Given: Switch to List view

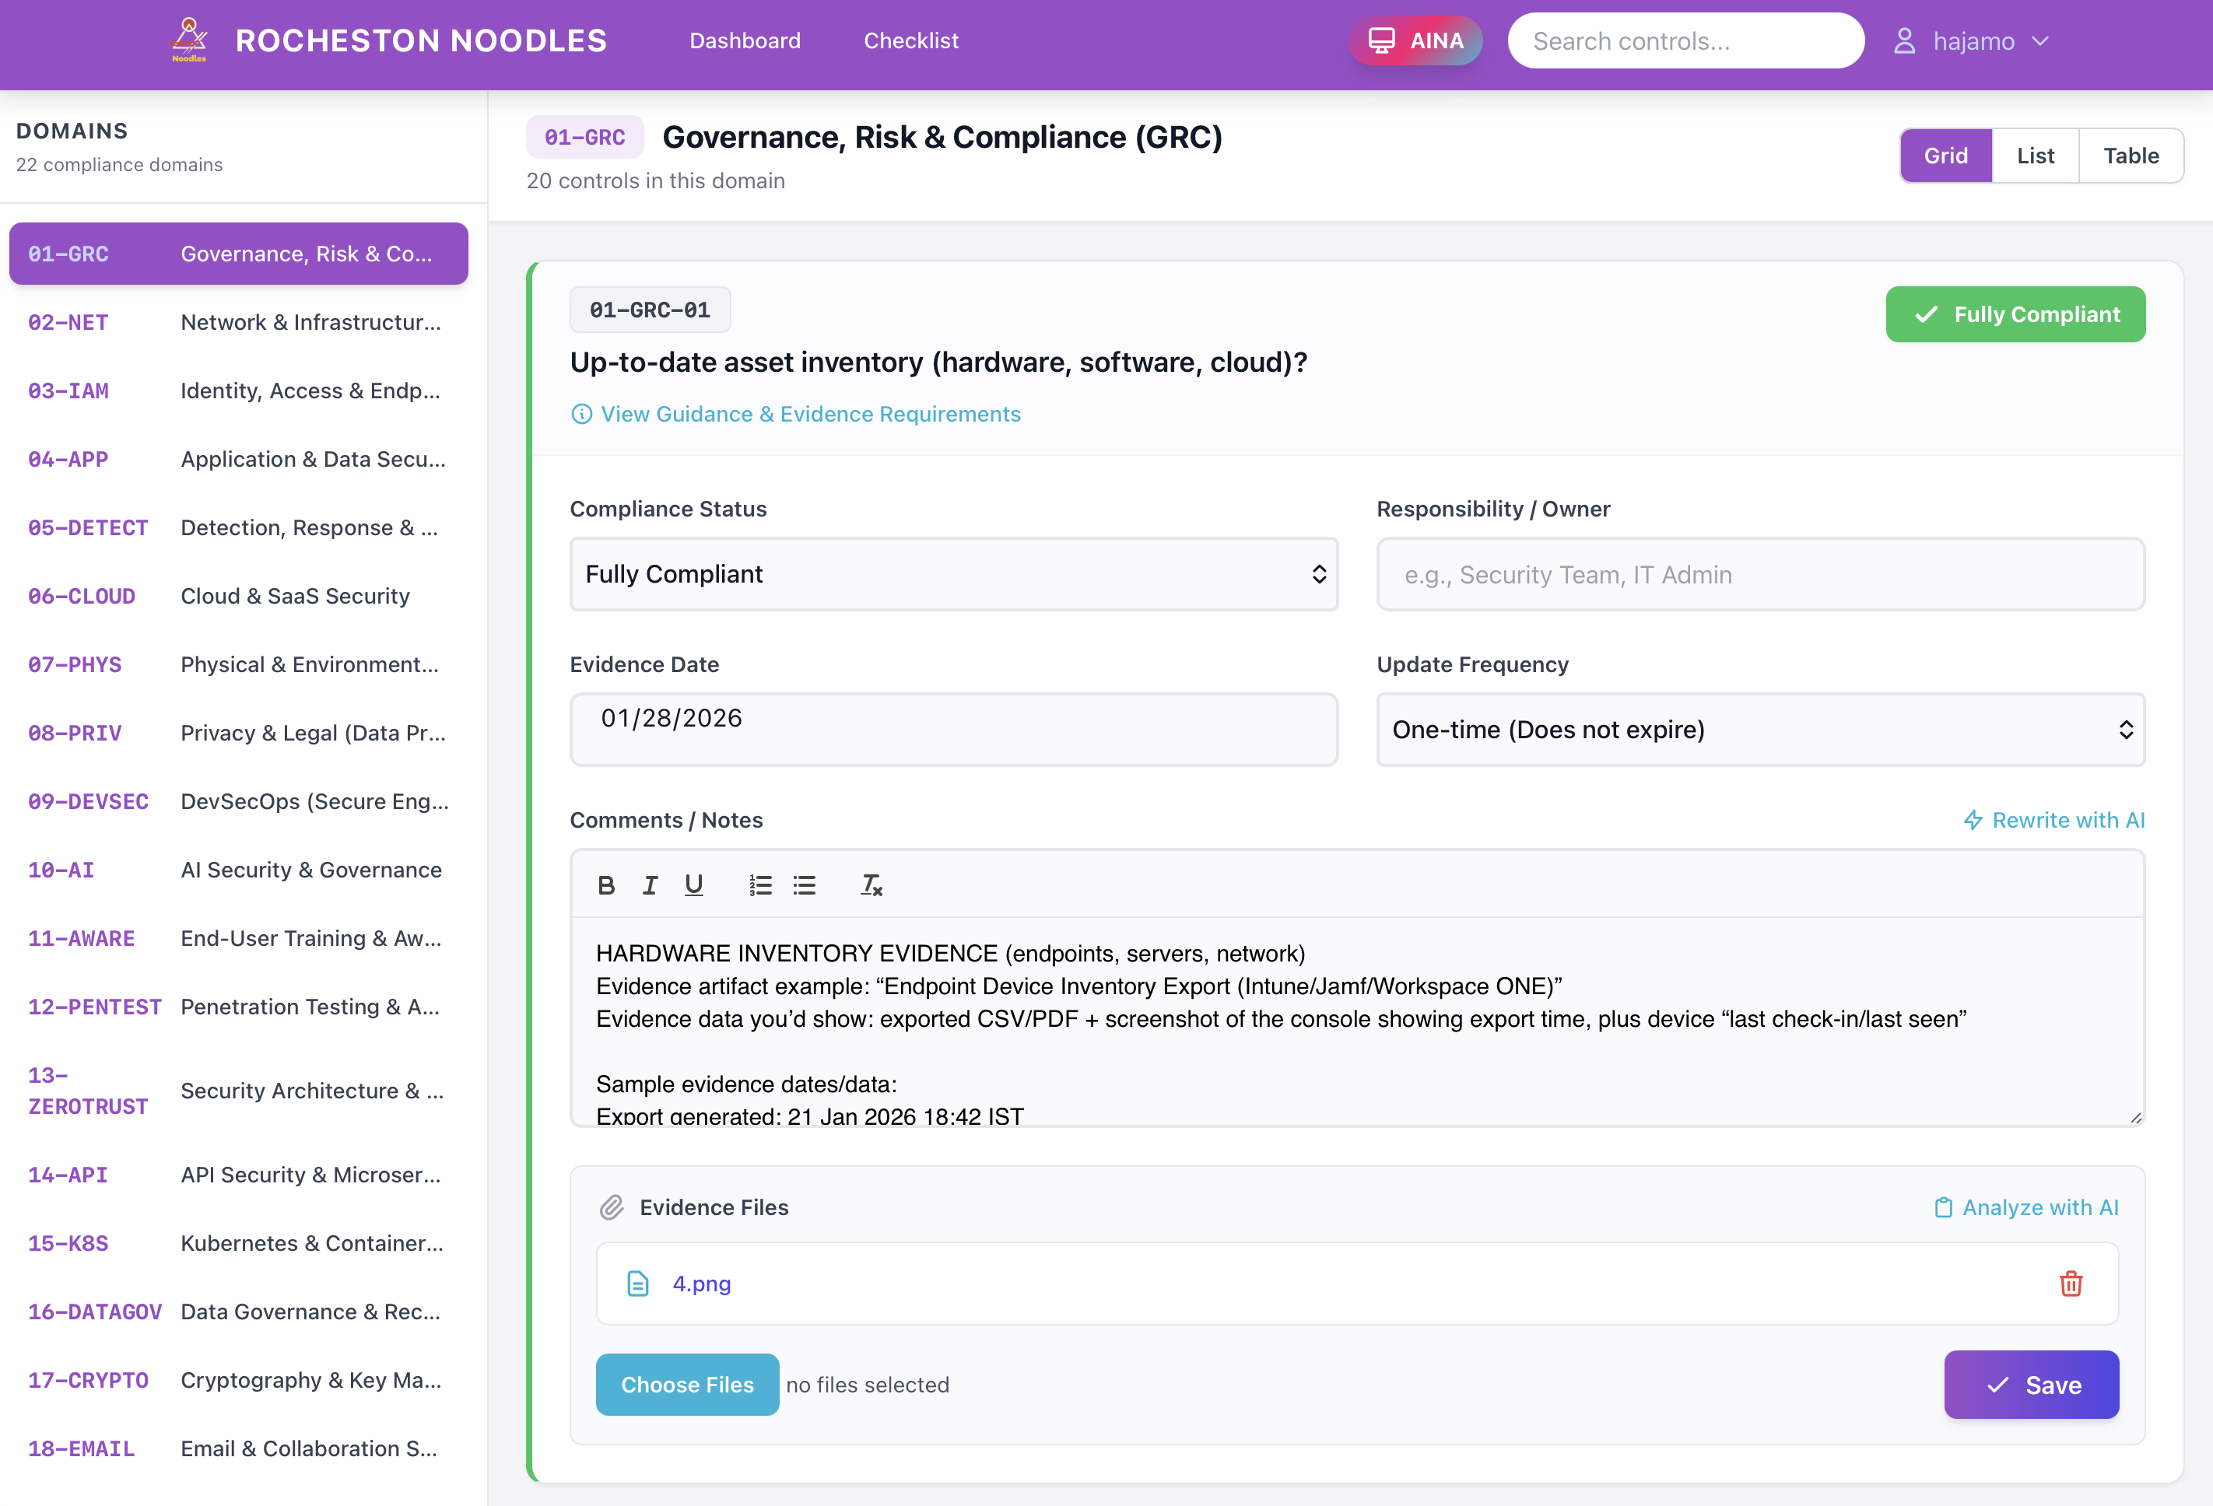Looking at the screenshot, I should click(x=2035, y=155).
